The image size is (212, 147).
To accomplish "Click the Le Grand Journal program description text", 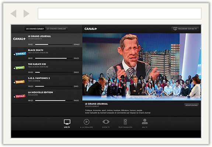I will 118,112.
